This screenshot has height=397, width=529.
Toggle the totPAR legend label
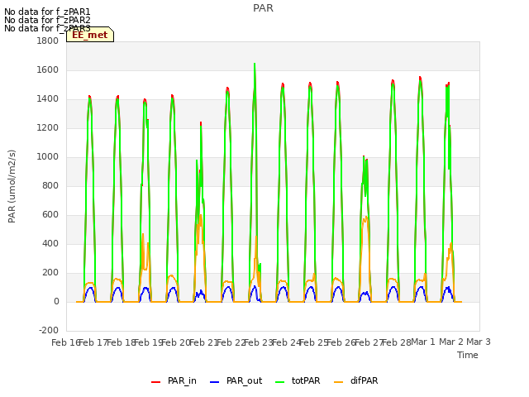(x=306, y=380)
